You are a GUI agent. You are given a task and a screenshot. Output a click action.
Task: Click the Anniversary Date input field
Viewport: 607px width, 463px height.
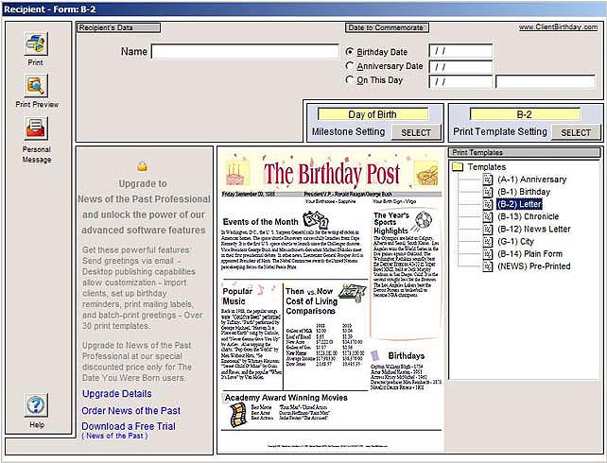click(460, 67)
